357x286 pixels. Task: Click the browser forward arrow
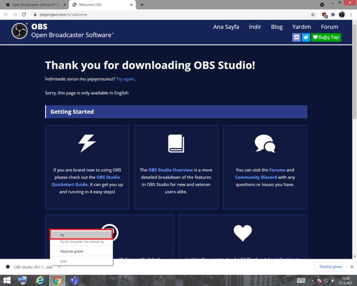point(15,15)
